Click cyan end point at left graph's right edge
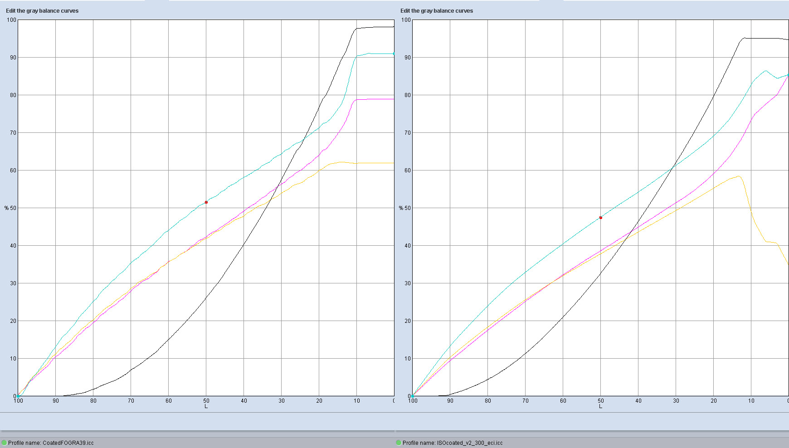The image size is (789, 448). point(394,54)
